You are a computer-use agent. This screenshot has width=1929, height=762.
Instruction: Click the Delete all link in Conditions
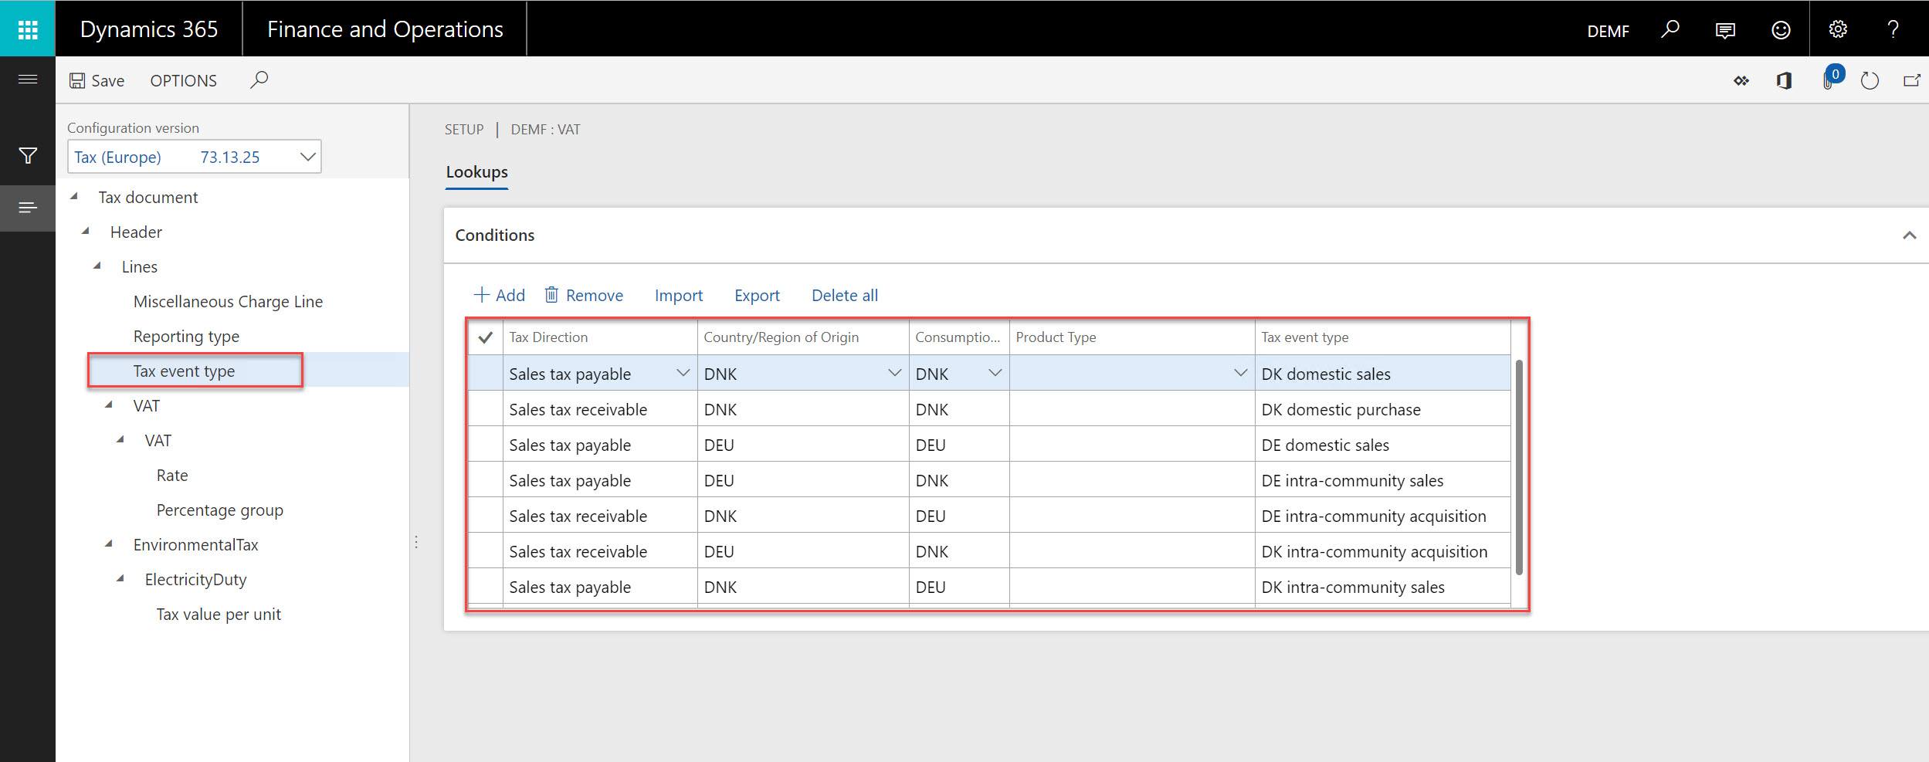844,295
